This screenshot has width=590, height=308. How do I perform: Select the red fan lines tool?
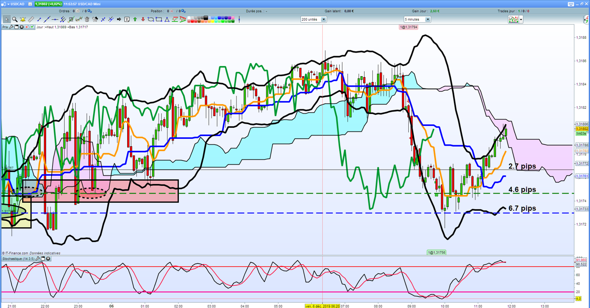(x=183, y=19)
